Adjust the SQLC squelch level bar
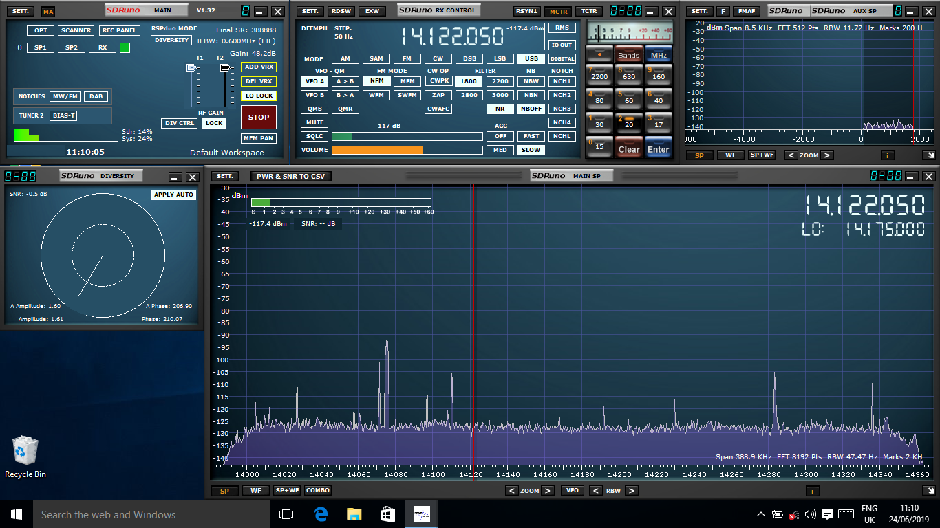The height and width of the screenshot is (528, 940). click(407, 136)
